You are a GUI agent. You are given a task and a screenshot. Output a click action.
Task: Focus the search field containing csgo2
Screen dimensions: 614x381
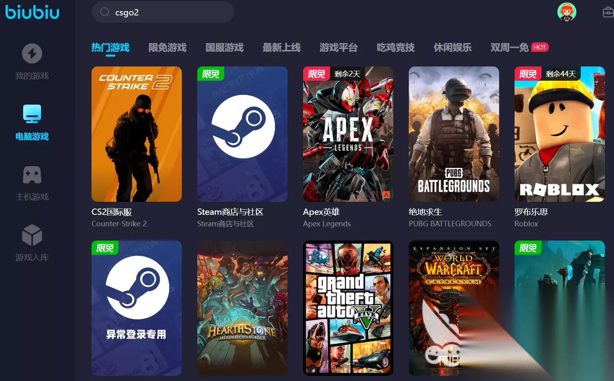point(163,12)
